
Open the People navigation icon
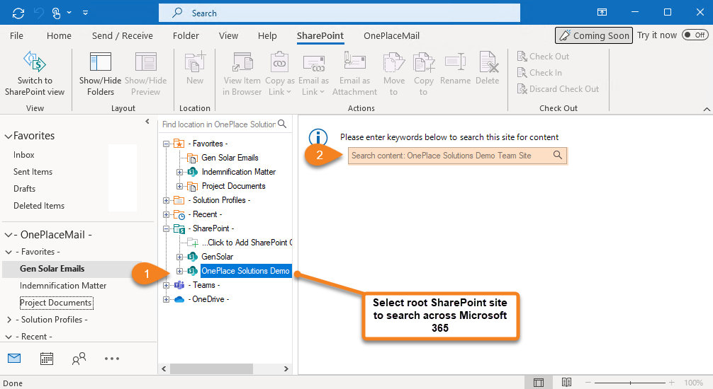click(x=79, y=359)
